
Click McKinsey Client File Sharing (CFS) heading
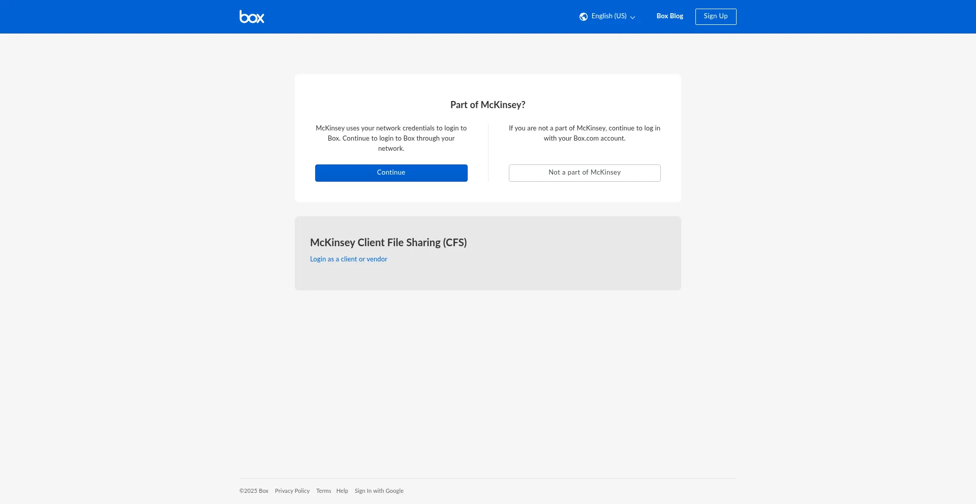coord(388,243)
